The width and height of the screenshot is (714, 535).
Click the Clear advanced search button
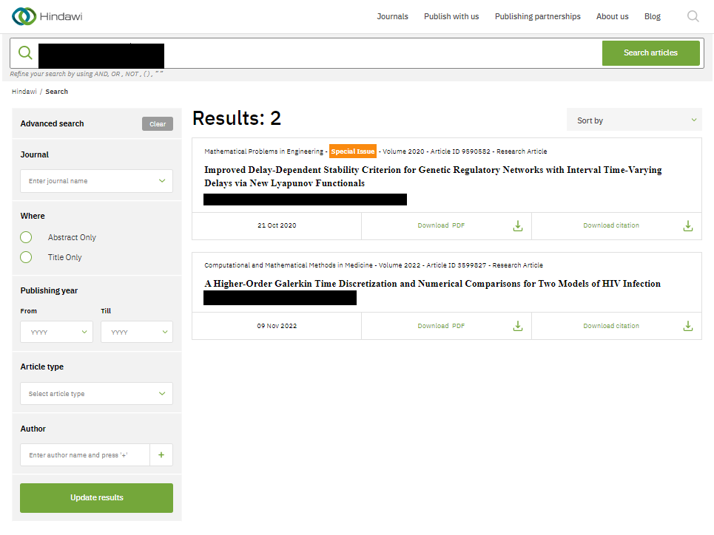(158, 124)
